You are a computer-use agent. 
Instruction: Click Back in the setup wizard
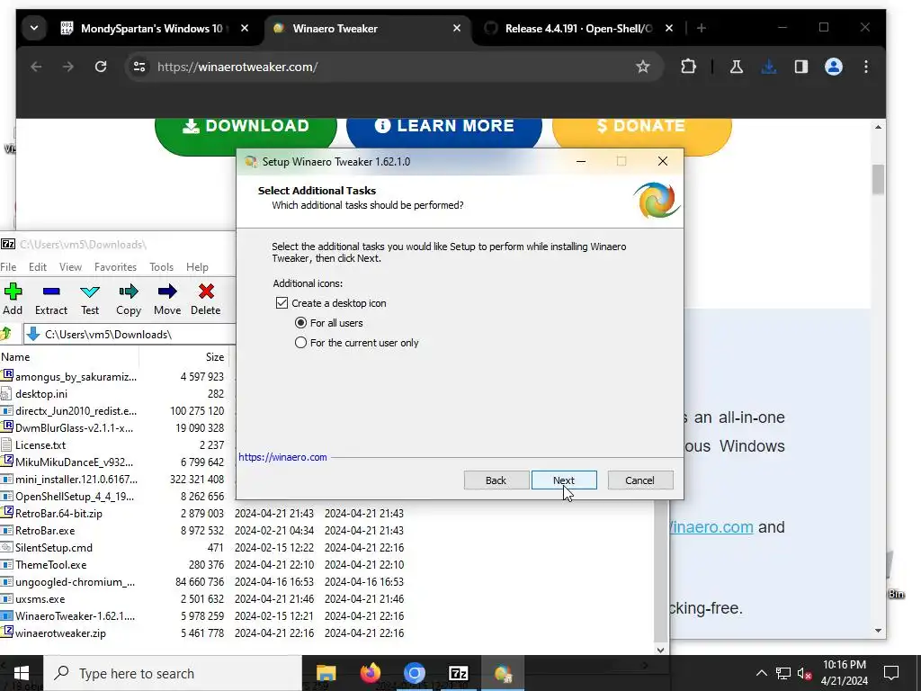pos(496,480)
